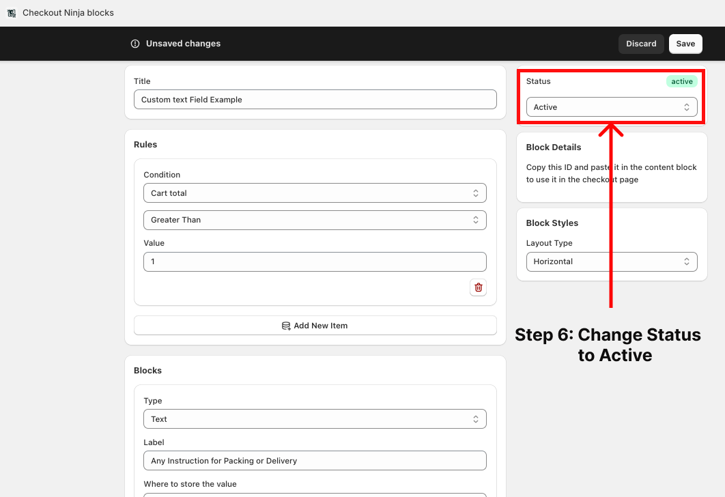Click the Checkout Ninja app logo icon

(12, 13)
